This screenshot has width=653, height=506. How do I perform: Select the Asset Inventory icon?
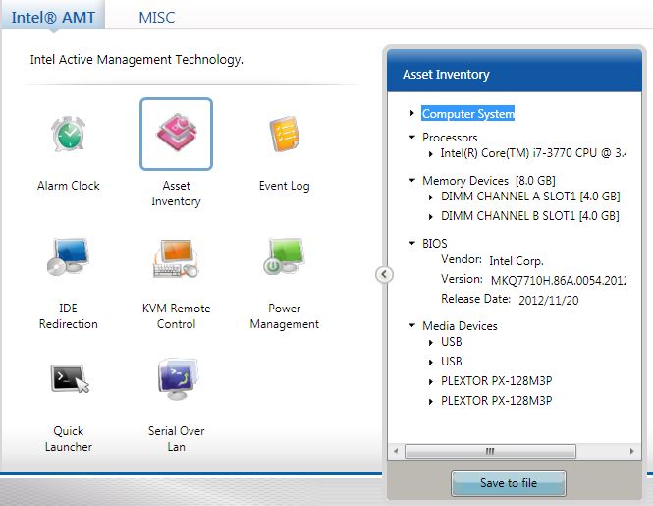176,134
